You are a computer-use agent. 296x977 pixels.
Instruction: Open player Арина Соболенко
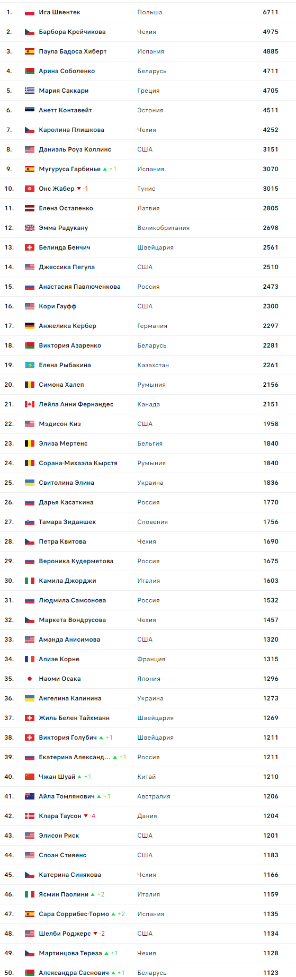pyautogui.click(x=67, y=71)
